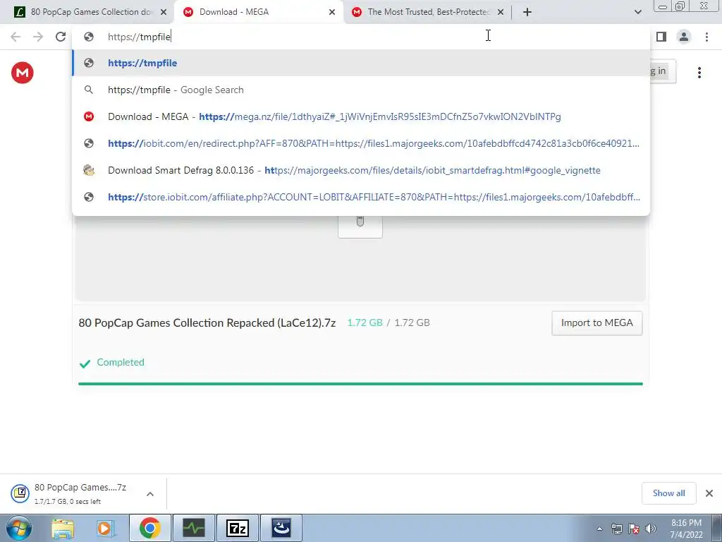Select https://tmpfile Google Search suggestion
This screenshot has height=542, width=722.
point(361,90)
